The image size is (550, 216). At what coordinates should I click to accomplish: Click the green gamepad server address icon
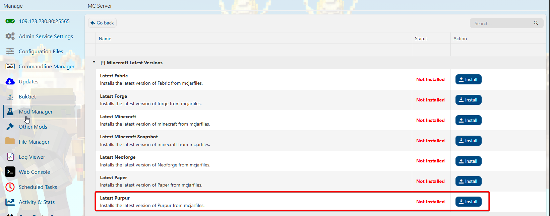pos(10,21)
